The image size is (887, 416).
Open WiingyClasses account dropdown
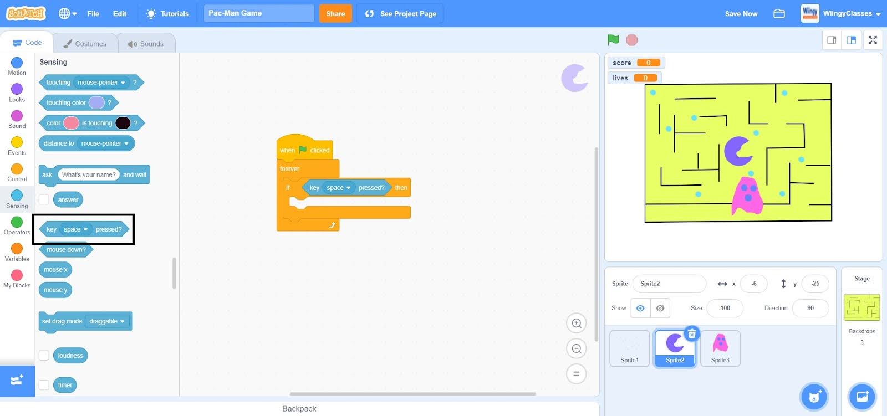[x=841, y=13]
